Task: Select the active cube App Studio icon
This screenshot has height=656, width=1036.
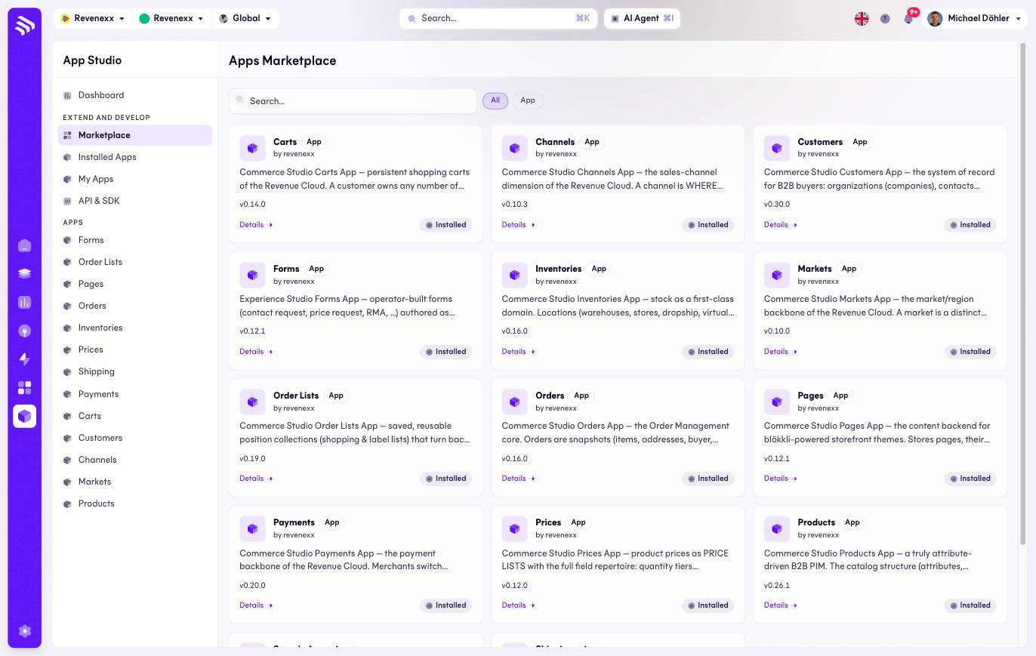Action: [24, 416]
